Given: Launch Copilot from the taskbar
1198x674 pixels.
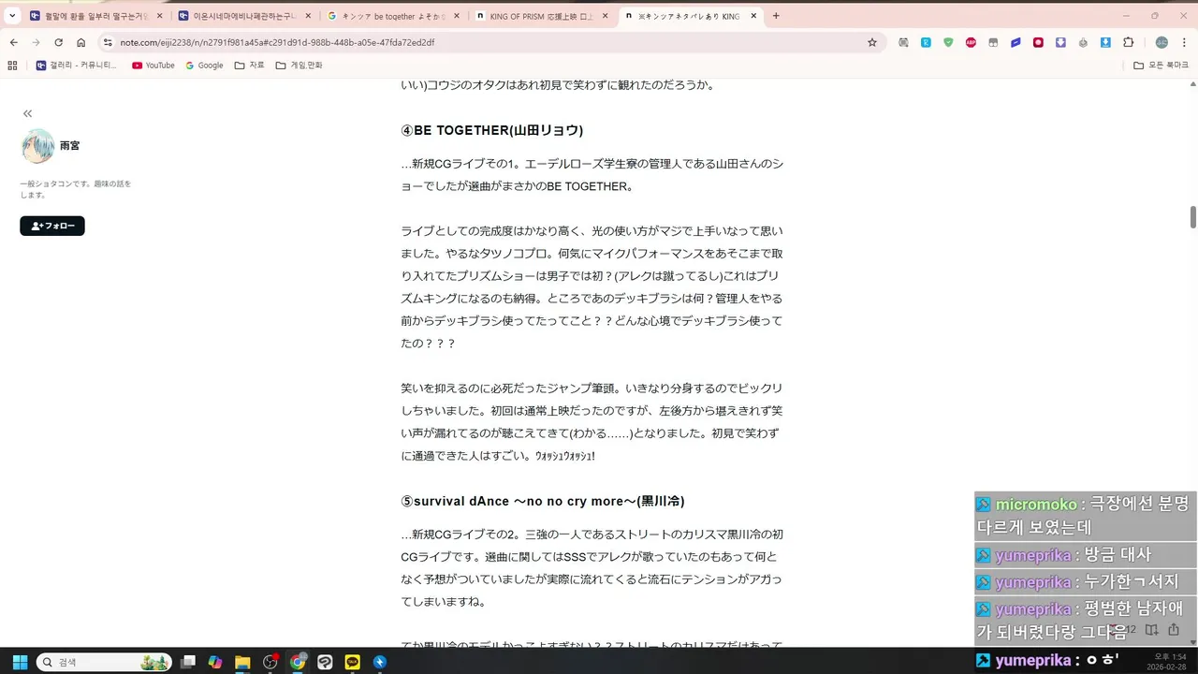Looking at the screenshot, I should point(215,662).
